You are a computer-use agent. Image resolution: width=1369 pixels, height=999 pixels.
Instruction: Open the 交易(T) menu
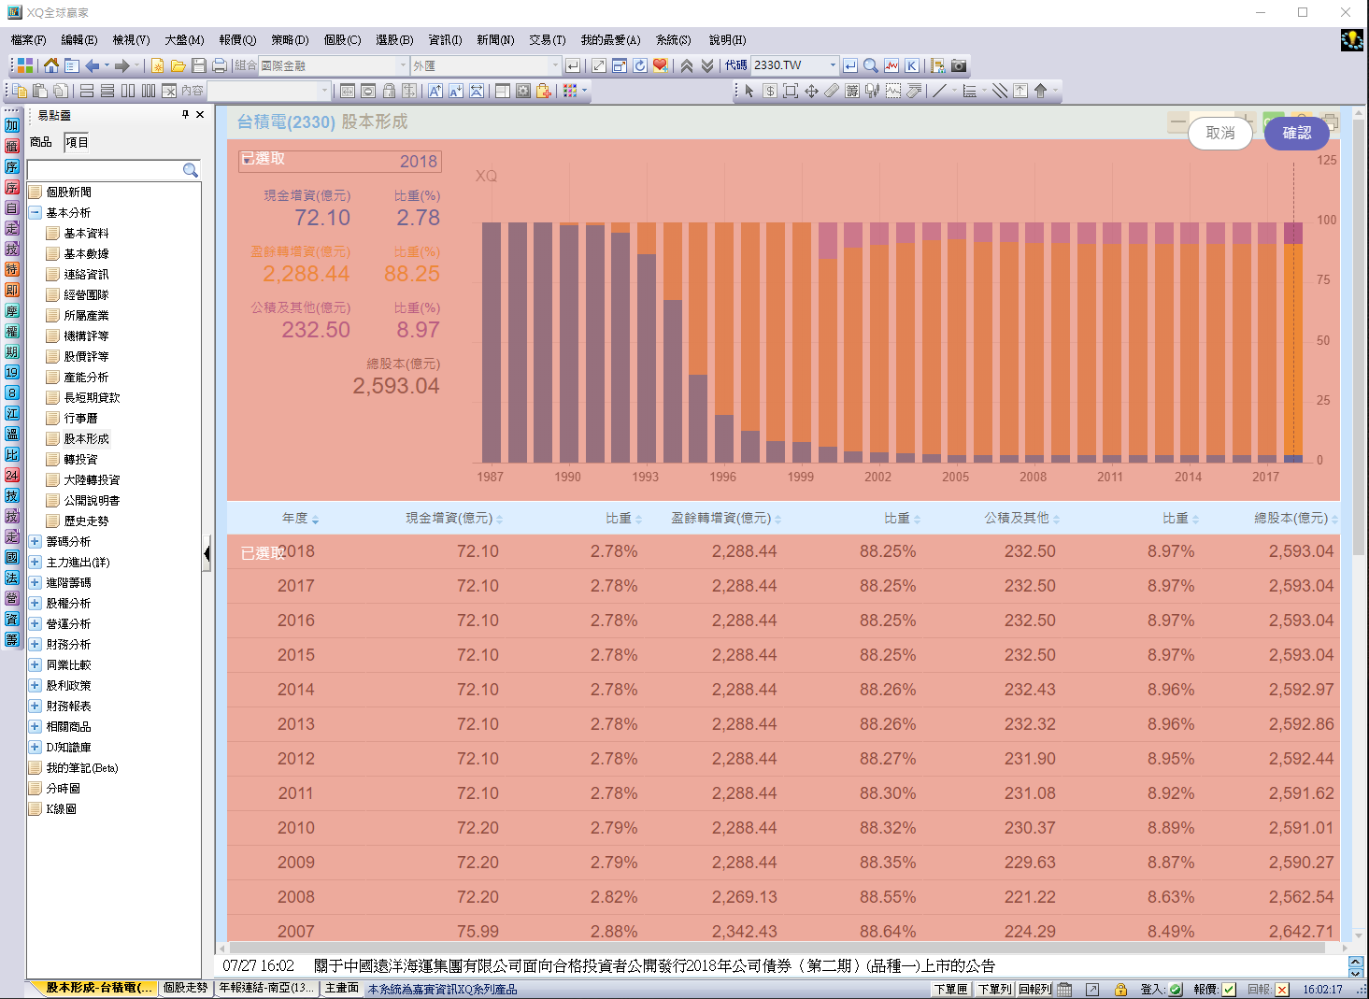pos(547,39)
